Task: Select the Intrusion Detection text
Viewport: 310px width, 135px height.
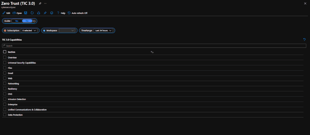Action: [17, 99]
